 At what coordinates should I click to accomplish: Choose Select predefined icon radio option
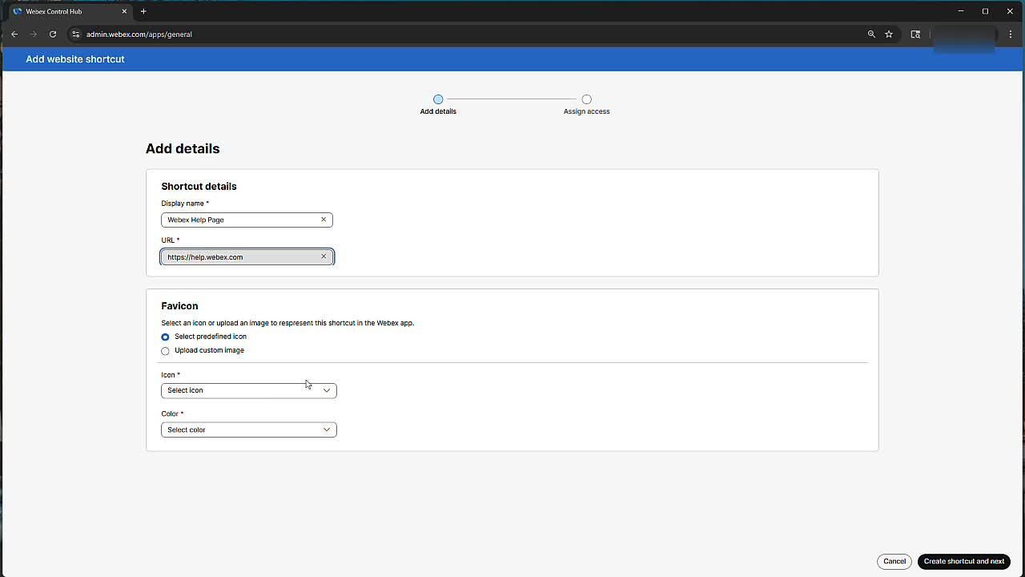pyautogui.click(x=166, y=337)
